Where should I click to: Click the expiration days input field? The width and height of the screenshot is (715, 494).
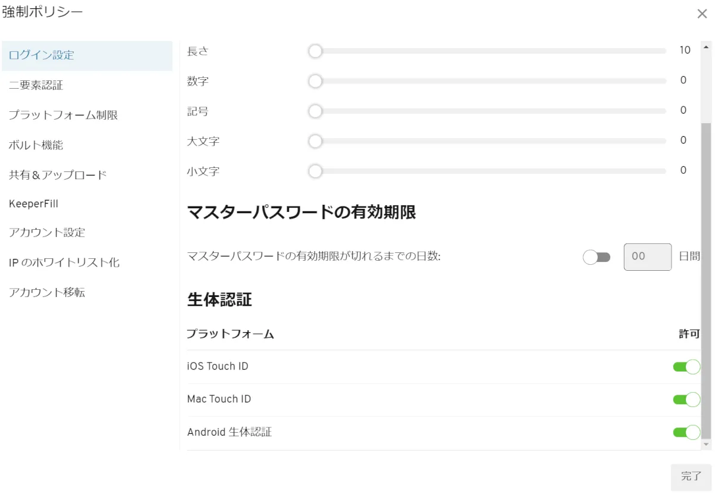click(647, 257)
